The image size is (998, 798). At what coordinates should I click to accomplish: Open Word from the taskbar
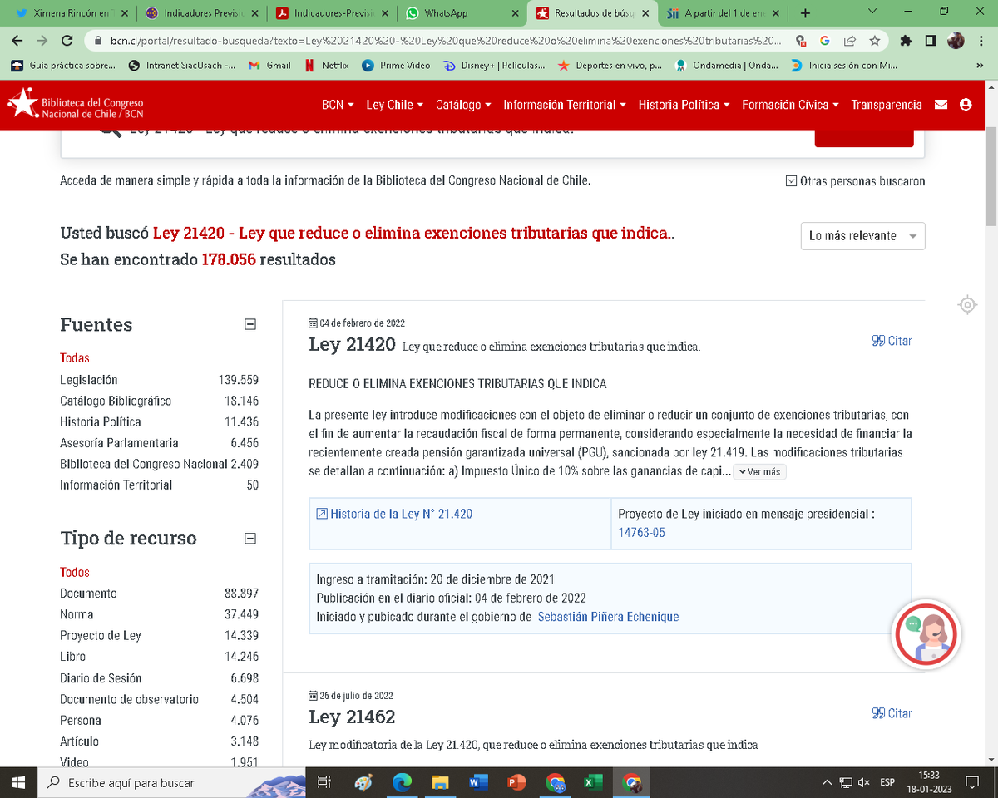(478, 782)
